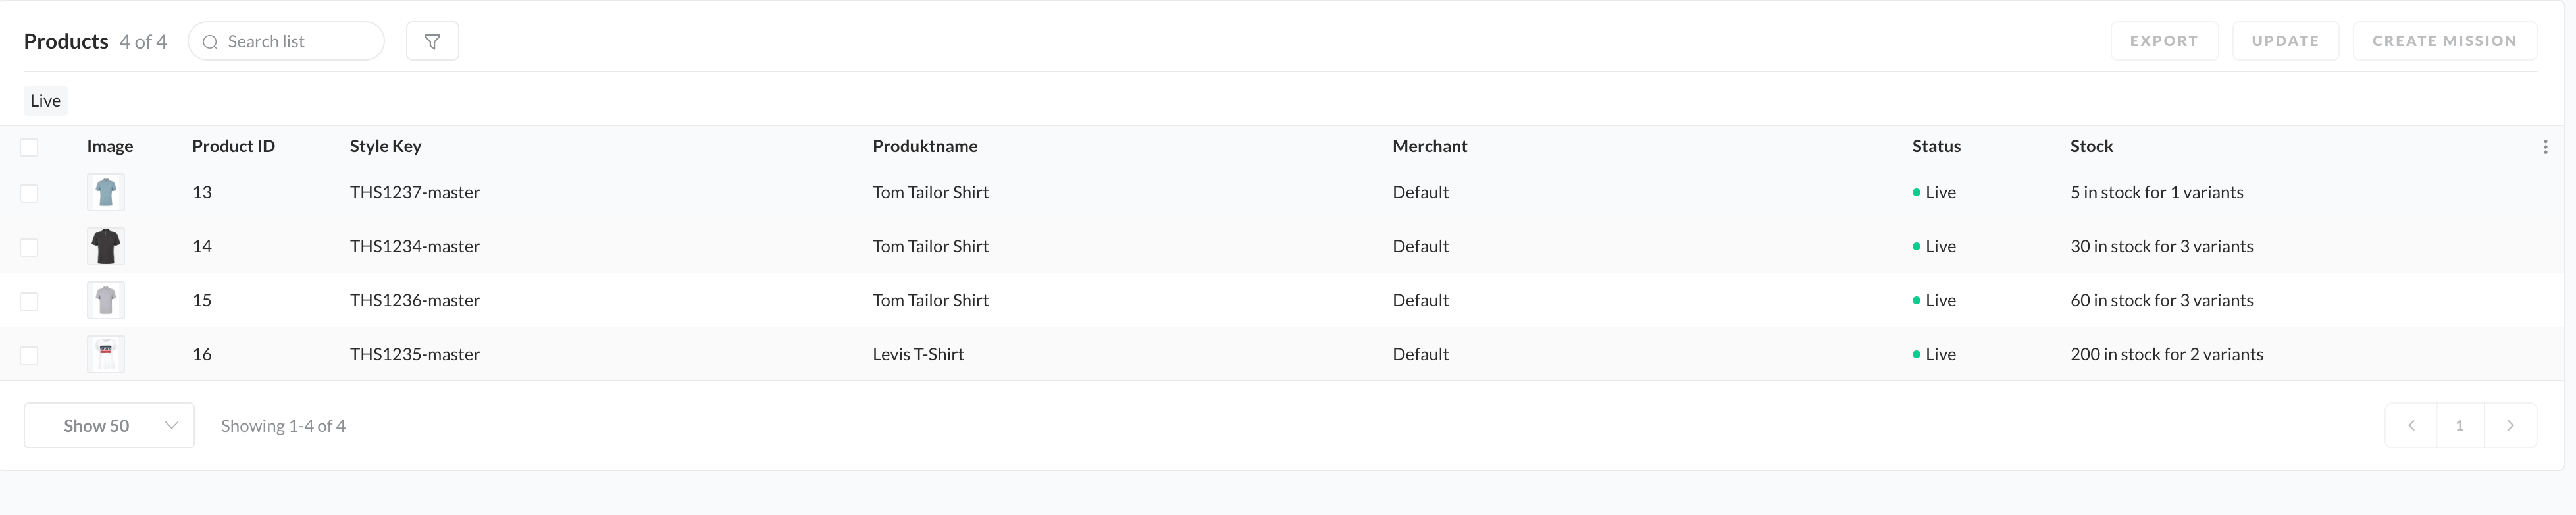Check the box for product 13
The height and width of the screenshot is (515, 2576).
point(29,193)
